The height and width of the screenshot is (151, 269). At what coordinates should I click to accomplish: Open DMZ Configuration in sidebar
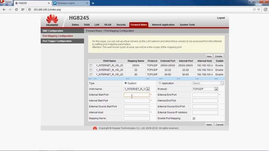pos(62,31)
